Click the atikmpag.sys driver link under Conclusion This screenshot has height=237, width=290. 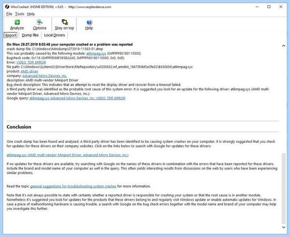68,155
